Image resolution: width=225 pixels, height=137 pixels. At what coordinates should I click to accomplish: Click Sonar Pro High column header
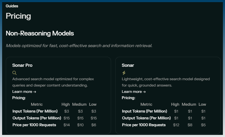click(x=66, y=104)
